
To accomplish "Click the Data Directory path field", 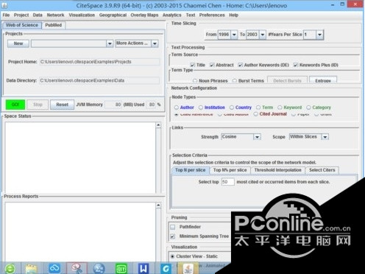I will pos(99,80).
